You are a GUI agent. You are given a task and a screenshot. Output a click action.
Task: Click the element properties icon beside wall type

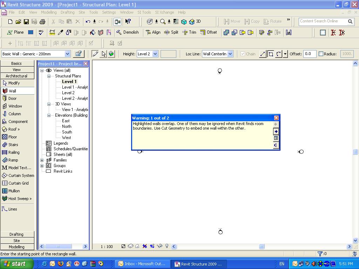(x=78, y=54)
